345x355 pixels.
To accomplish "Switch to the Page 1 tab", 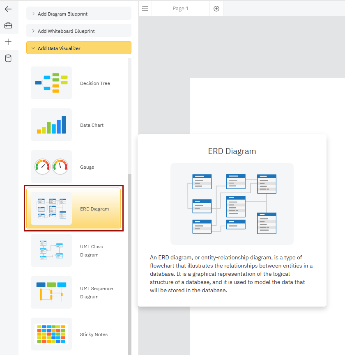I will click(181, 8).
